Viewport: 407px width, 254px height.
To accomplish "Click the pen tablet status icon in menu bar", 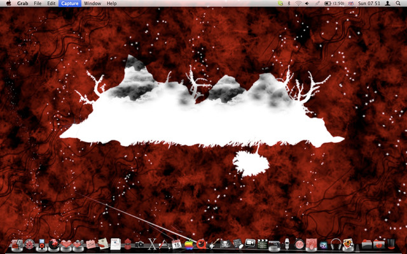I will pos(317,3).
